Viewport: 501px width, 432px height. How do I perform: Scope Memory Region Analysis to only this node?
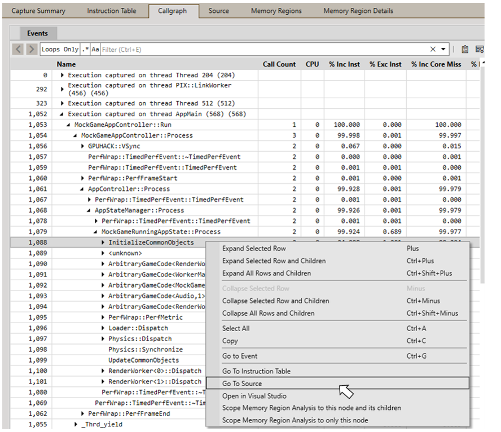click(338, 420)
